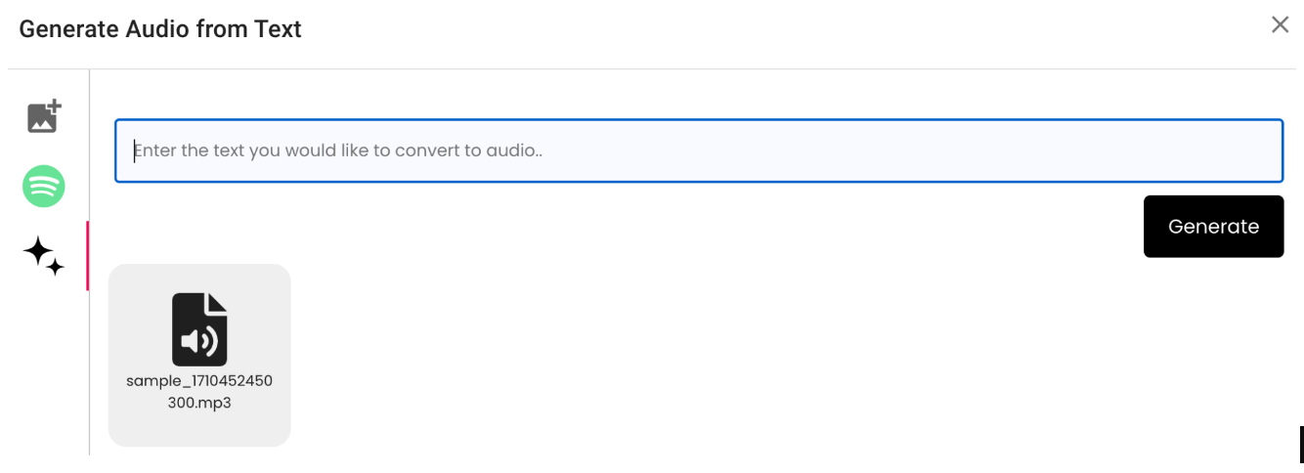Viewport: 1304px width, 473px height.
Task: Start audio generation with the black Generate button
Action: 1213,227
